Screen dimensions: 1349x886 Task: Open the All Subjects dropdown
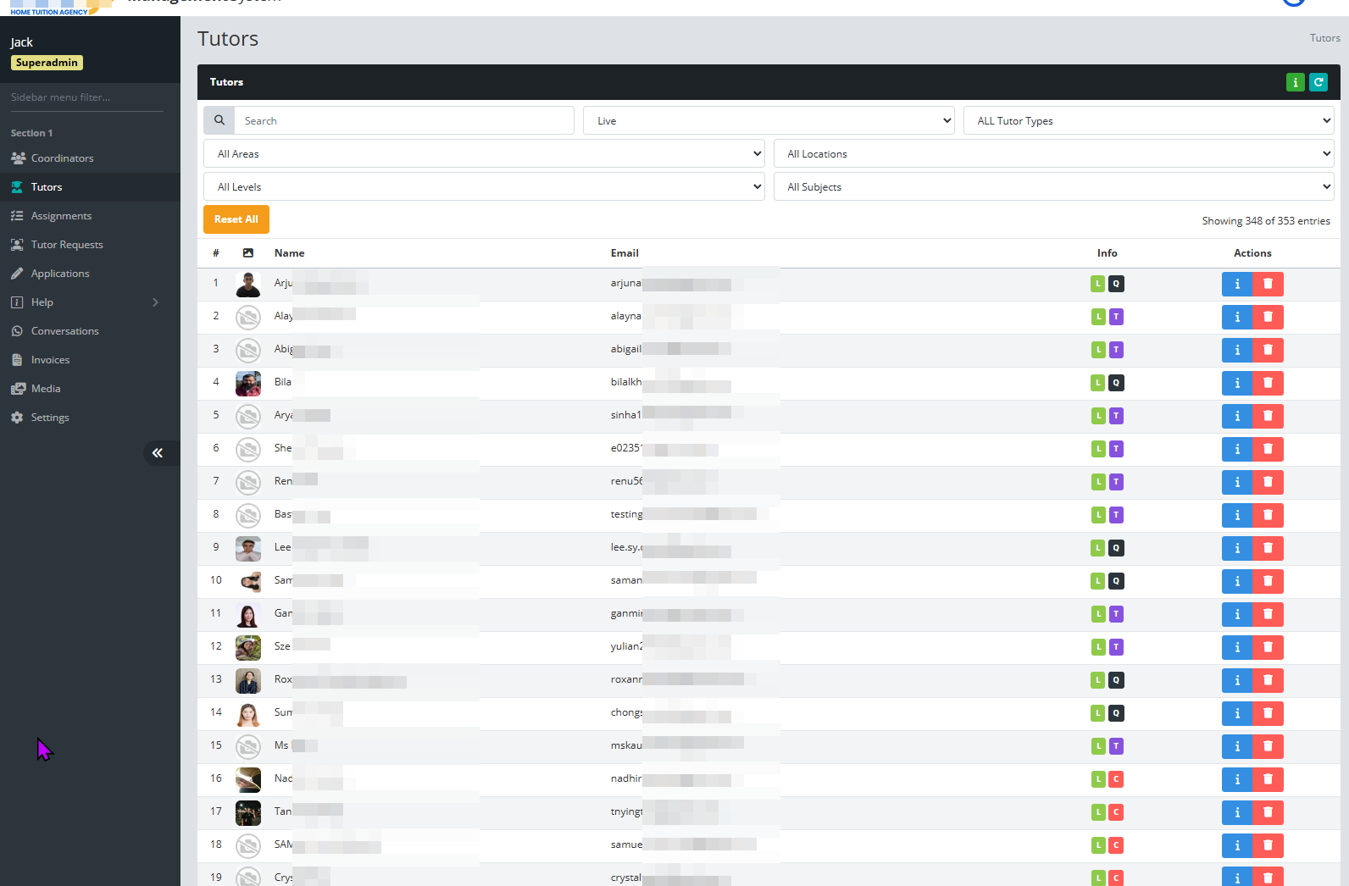[x=1052, y=186]
